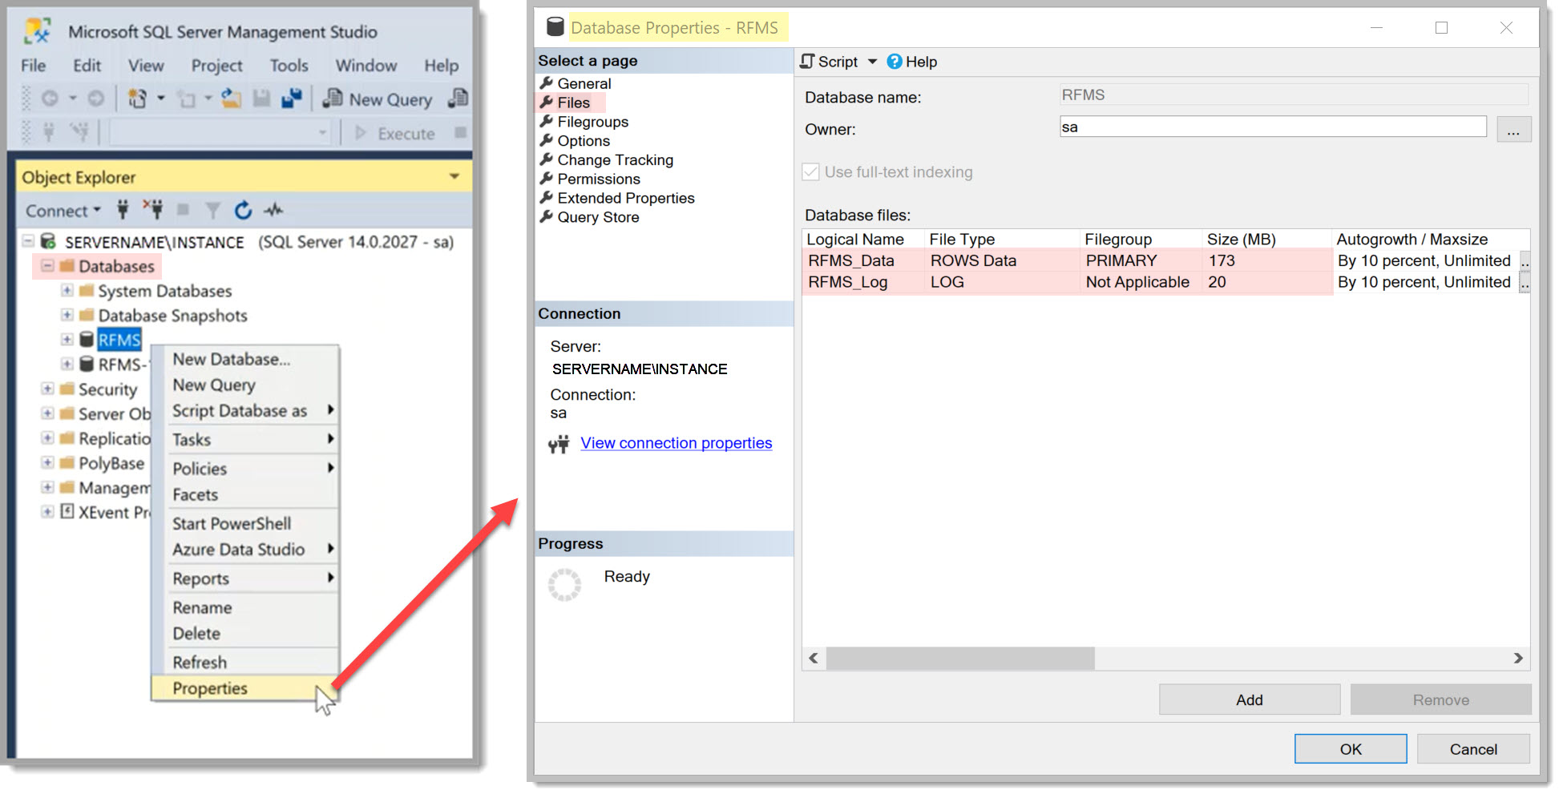Select Script Database as in context menu
The width and height of the screenshot is (1559, 794).
(244, 411)
